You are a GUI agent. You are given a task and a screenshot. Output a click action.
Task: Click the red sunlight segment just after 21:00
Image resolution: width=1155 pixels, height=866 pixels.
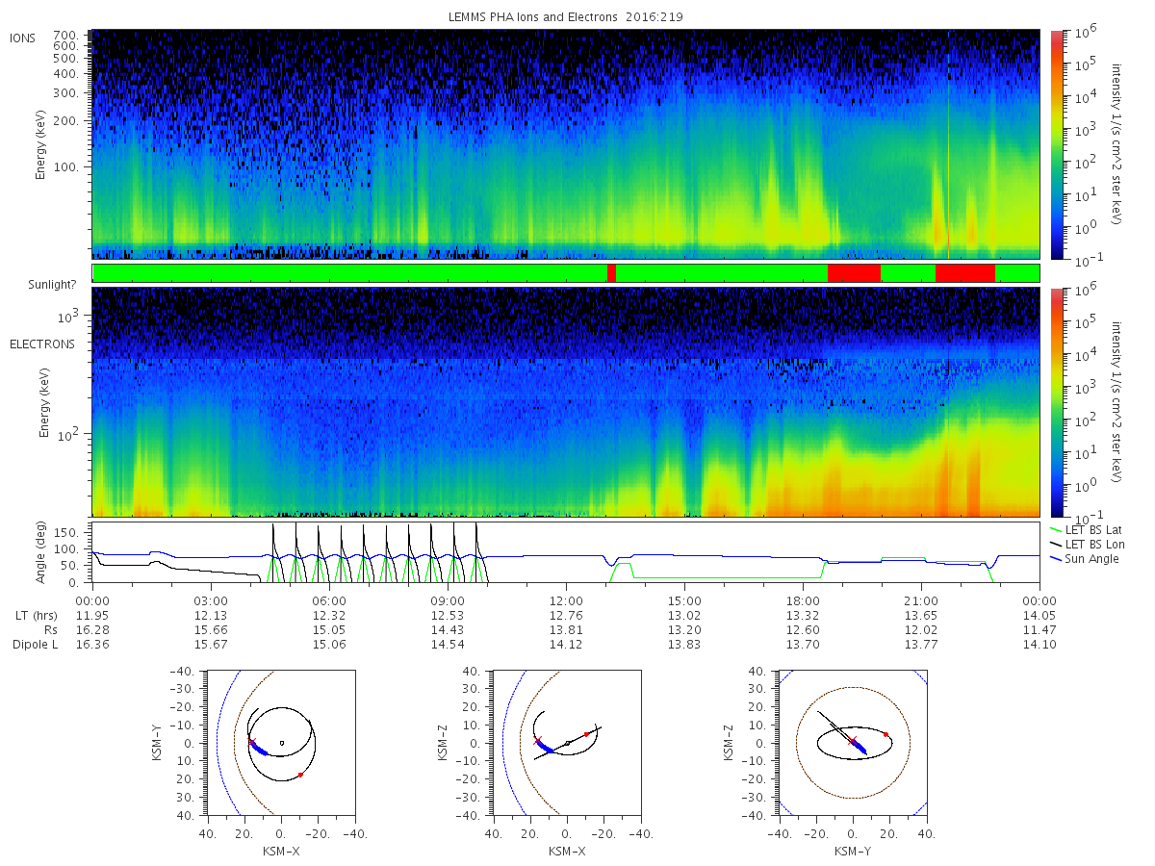point(964,273)
